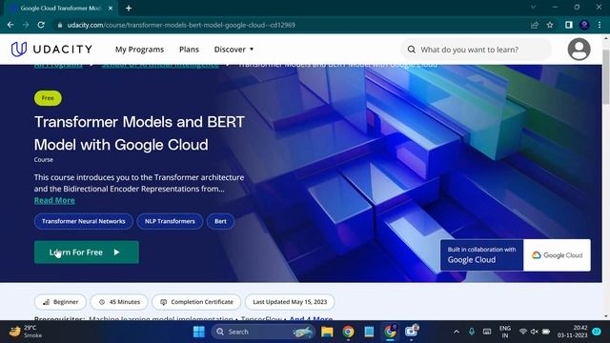Open Wi-Fi network tray icon
This screenshot has width=610, height=343.
click(x=523, y=332)
